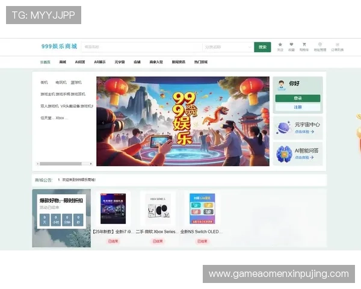The width and height of the screenshot is (361, 289).
Task: Click the 注册 button
Action: (298, 107)
